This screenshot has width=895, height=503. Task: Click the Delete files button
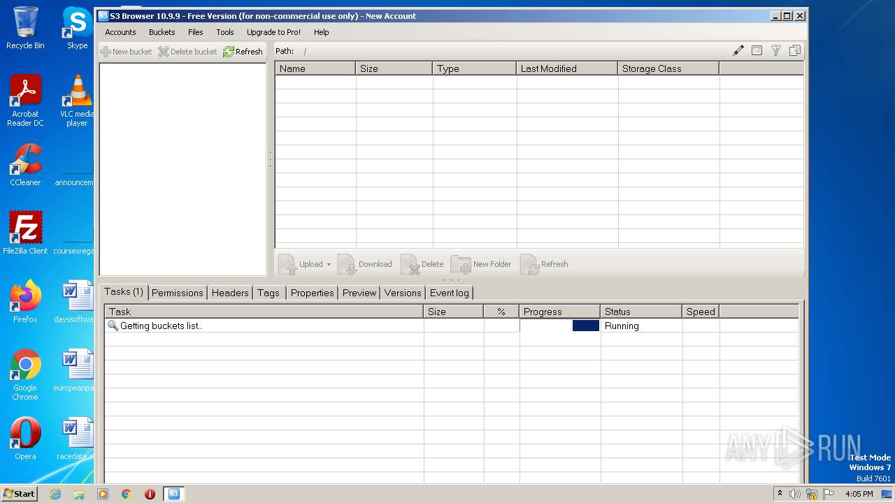(422, 264)
